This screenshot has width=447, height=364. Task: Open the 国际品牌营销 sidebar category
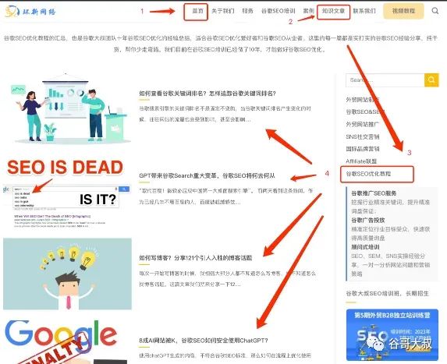[363, 149]
